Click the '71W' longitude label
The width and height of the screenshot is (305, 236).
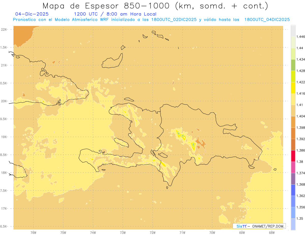click(x=182, y=233)
